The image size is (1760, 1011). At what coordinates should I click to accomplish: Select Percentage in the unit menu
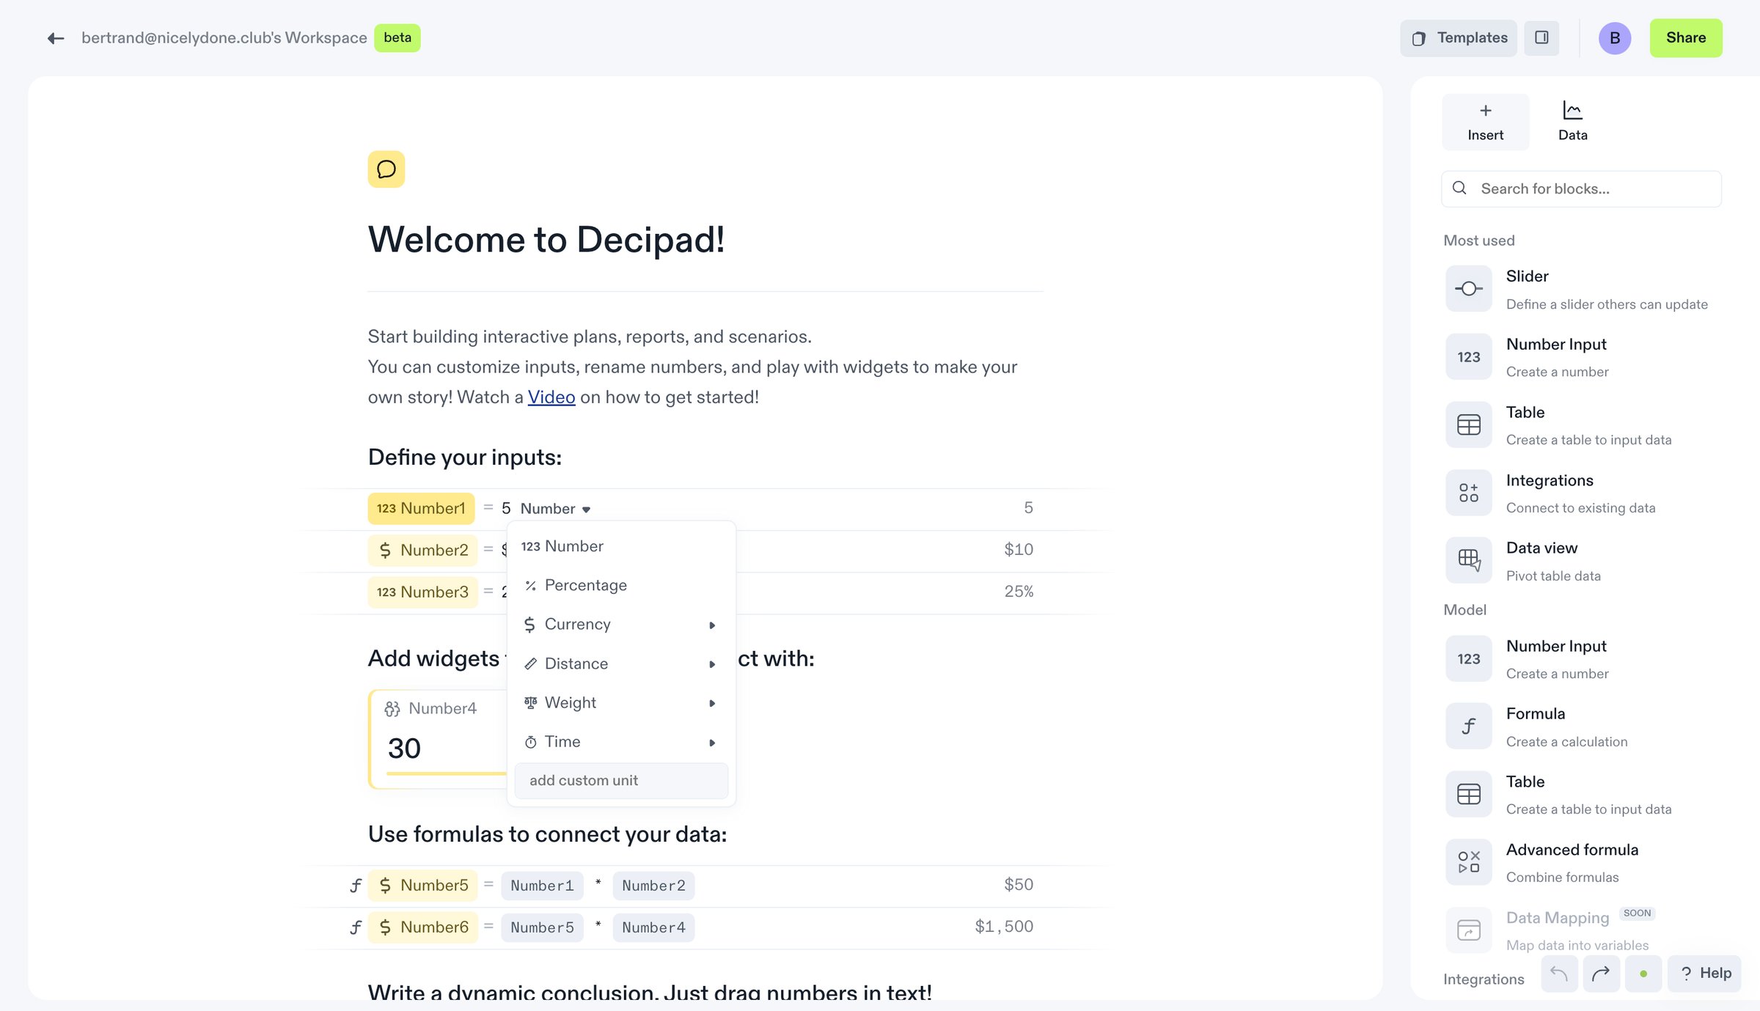tap(621, 585)
